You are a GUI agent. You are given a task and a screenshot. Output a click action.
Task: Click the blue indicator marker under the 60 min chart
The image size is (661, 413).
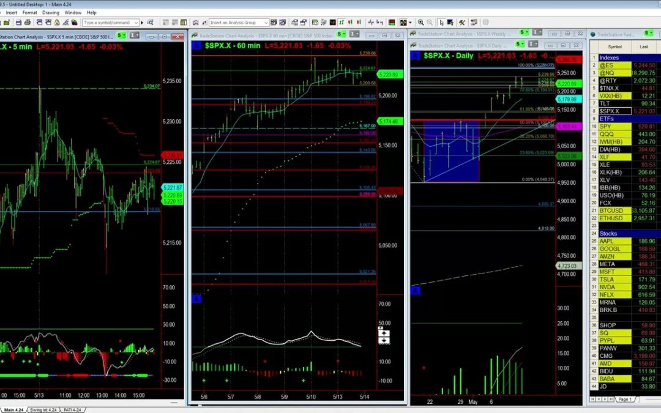point(196,299)
